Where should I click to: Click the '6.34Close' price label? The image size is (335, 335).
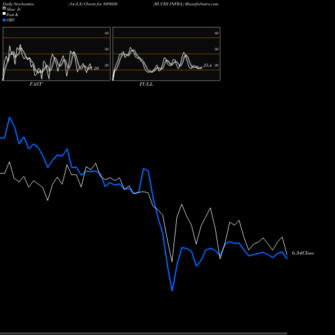[x=303, y=253]
